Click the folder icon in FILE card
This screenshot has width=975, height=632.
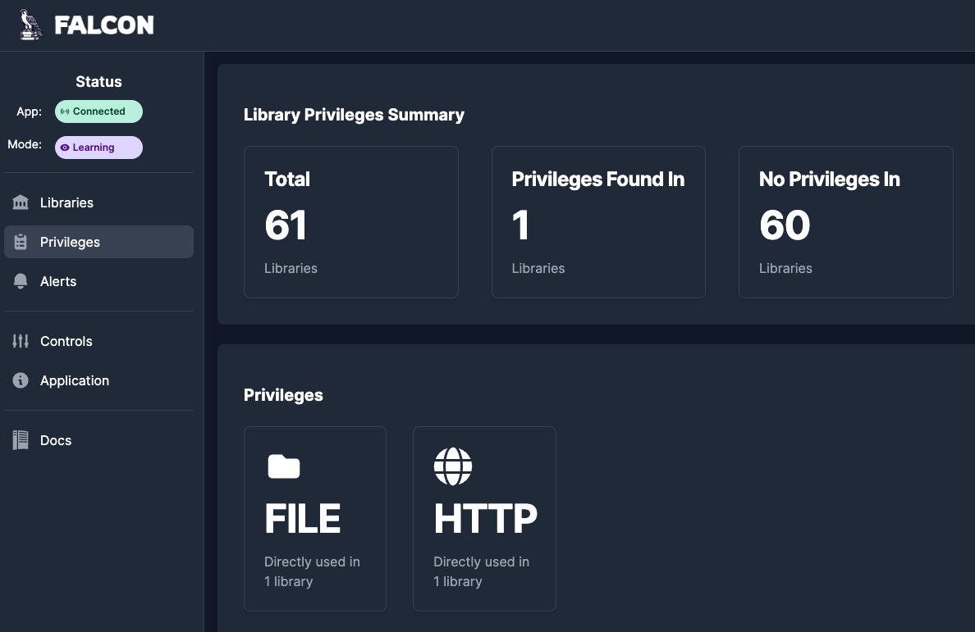point(284,466)
